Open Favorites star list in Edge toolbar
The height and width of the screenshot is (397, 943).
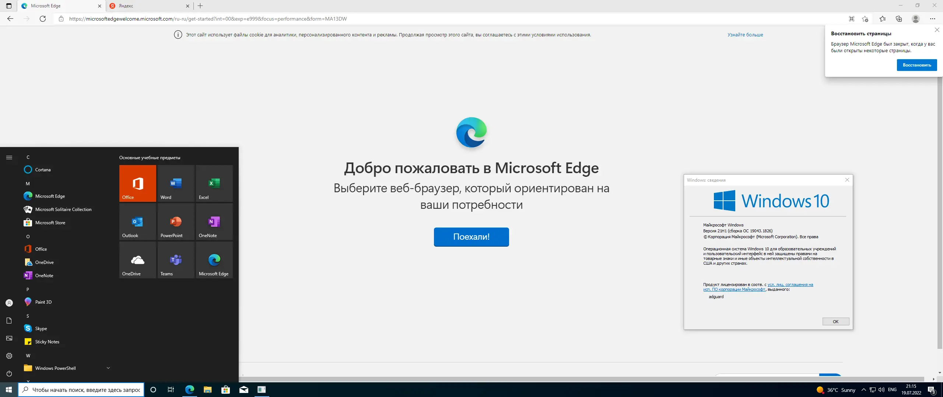882,19
